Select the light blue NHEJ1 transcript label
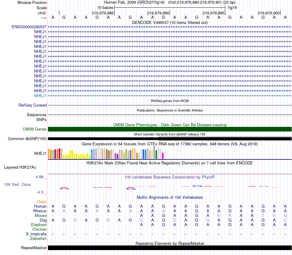Screen dimensions: 292x255 (x=40, y=96)
